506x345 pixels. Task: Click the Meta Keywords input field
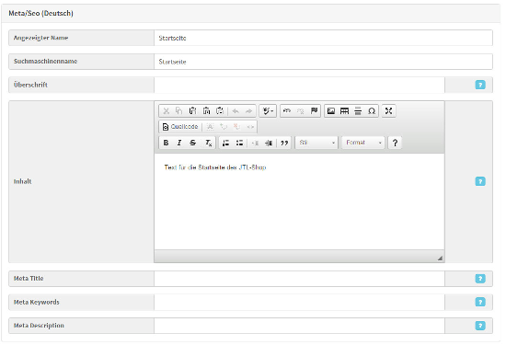(300, 302)
